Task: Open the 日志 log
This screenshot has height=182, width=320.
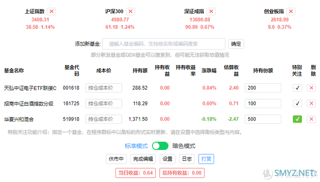Action: (187, 159)
